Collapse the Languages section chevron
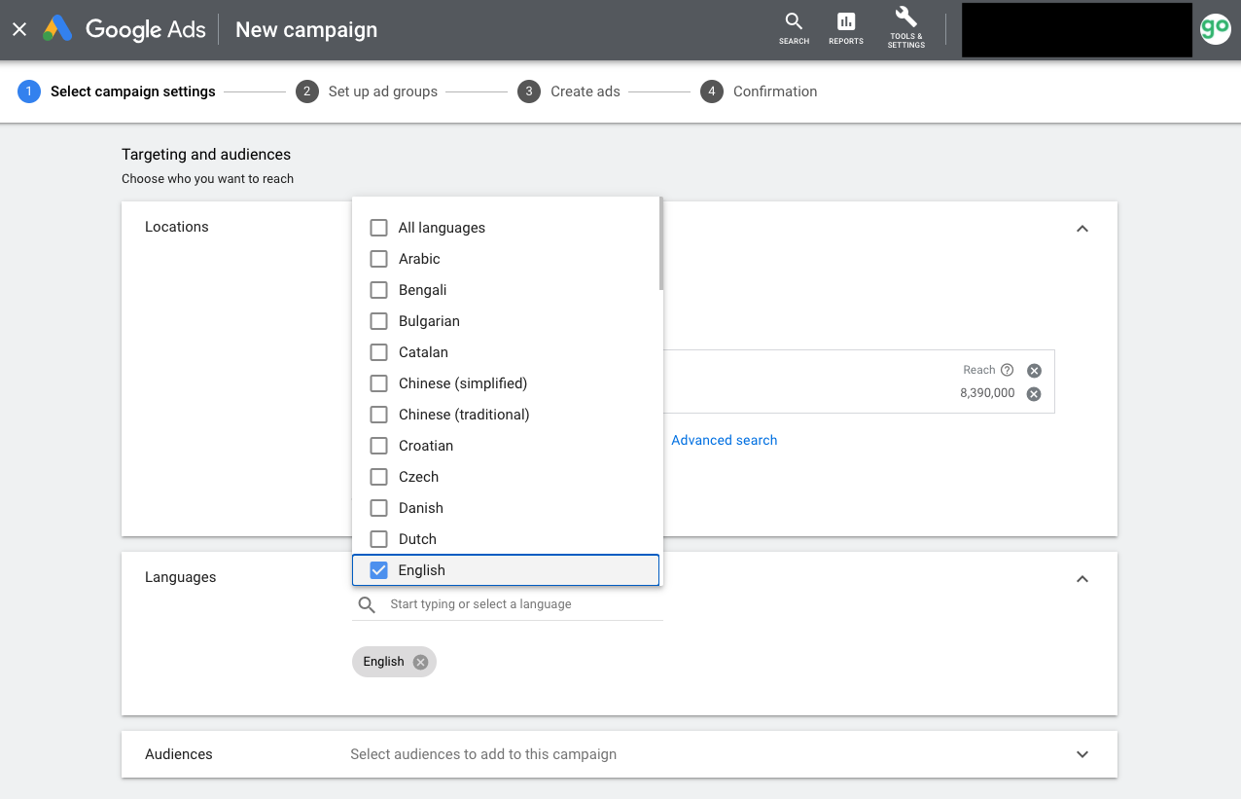Screen dimensions: 1241x799 pyautogui.click(x=1082, y=579)
